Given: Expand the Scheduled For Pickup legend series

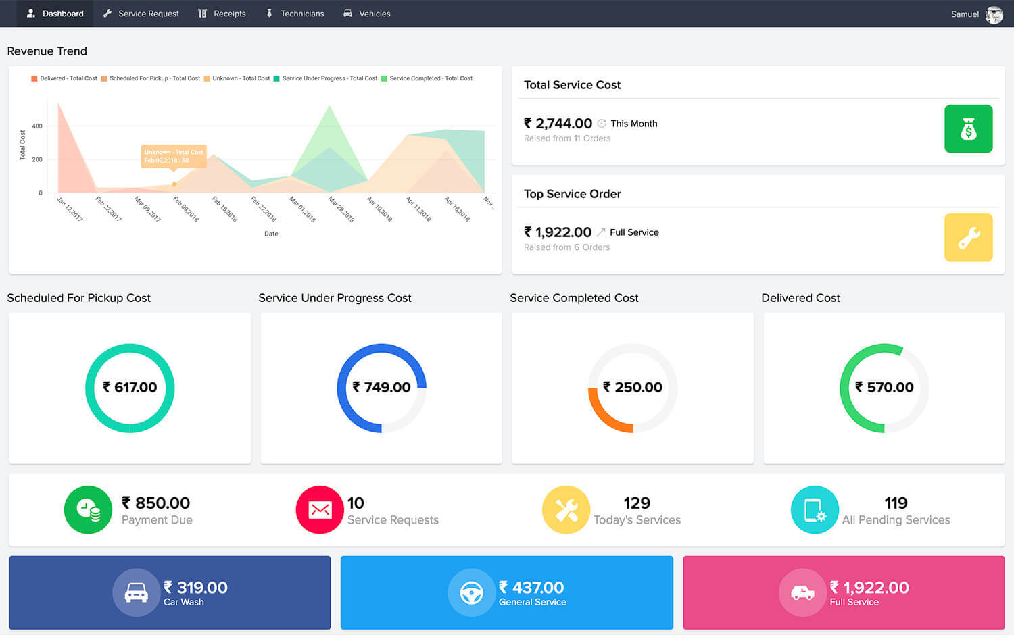Looking at the screenshot, I should coord(150,78).
